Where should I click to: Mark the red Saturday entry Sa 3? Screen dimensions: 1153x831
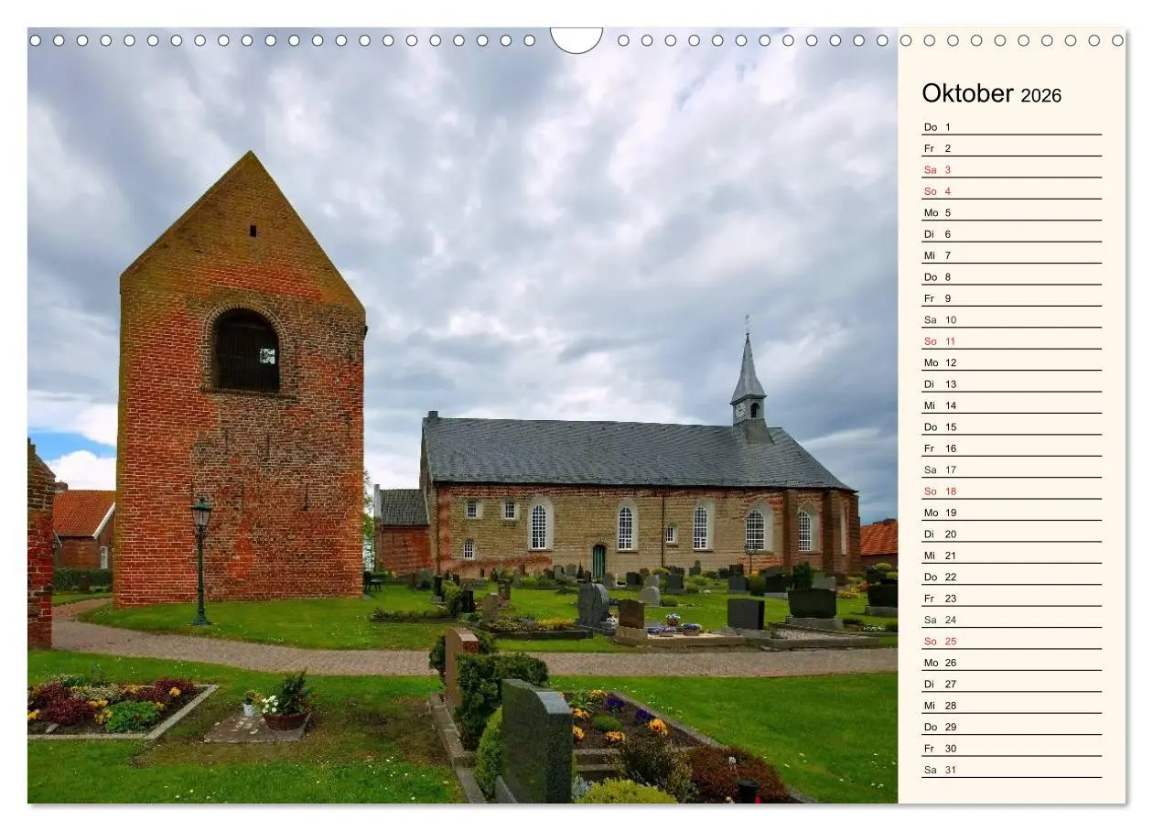935,168
